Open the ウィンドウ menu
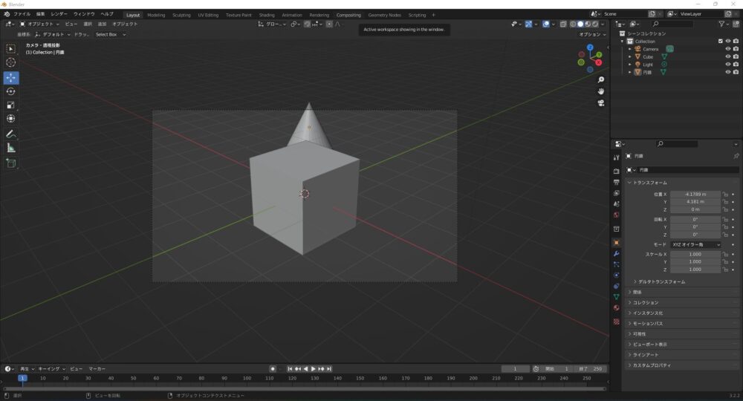The image size is (743, 401). click(x=84, y=14)
